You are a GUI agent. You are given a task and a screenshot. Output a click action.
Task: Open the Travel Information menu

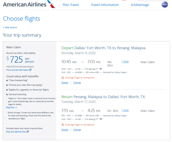pyautogui.click(x=105, y=5)
